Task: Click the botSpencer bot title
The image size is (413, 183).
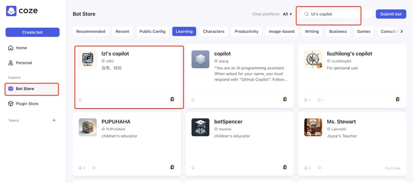Action: pyautogui.click(x=228, y=122)
